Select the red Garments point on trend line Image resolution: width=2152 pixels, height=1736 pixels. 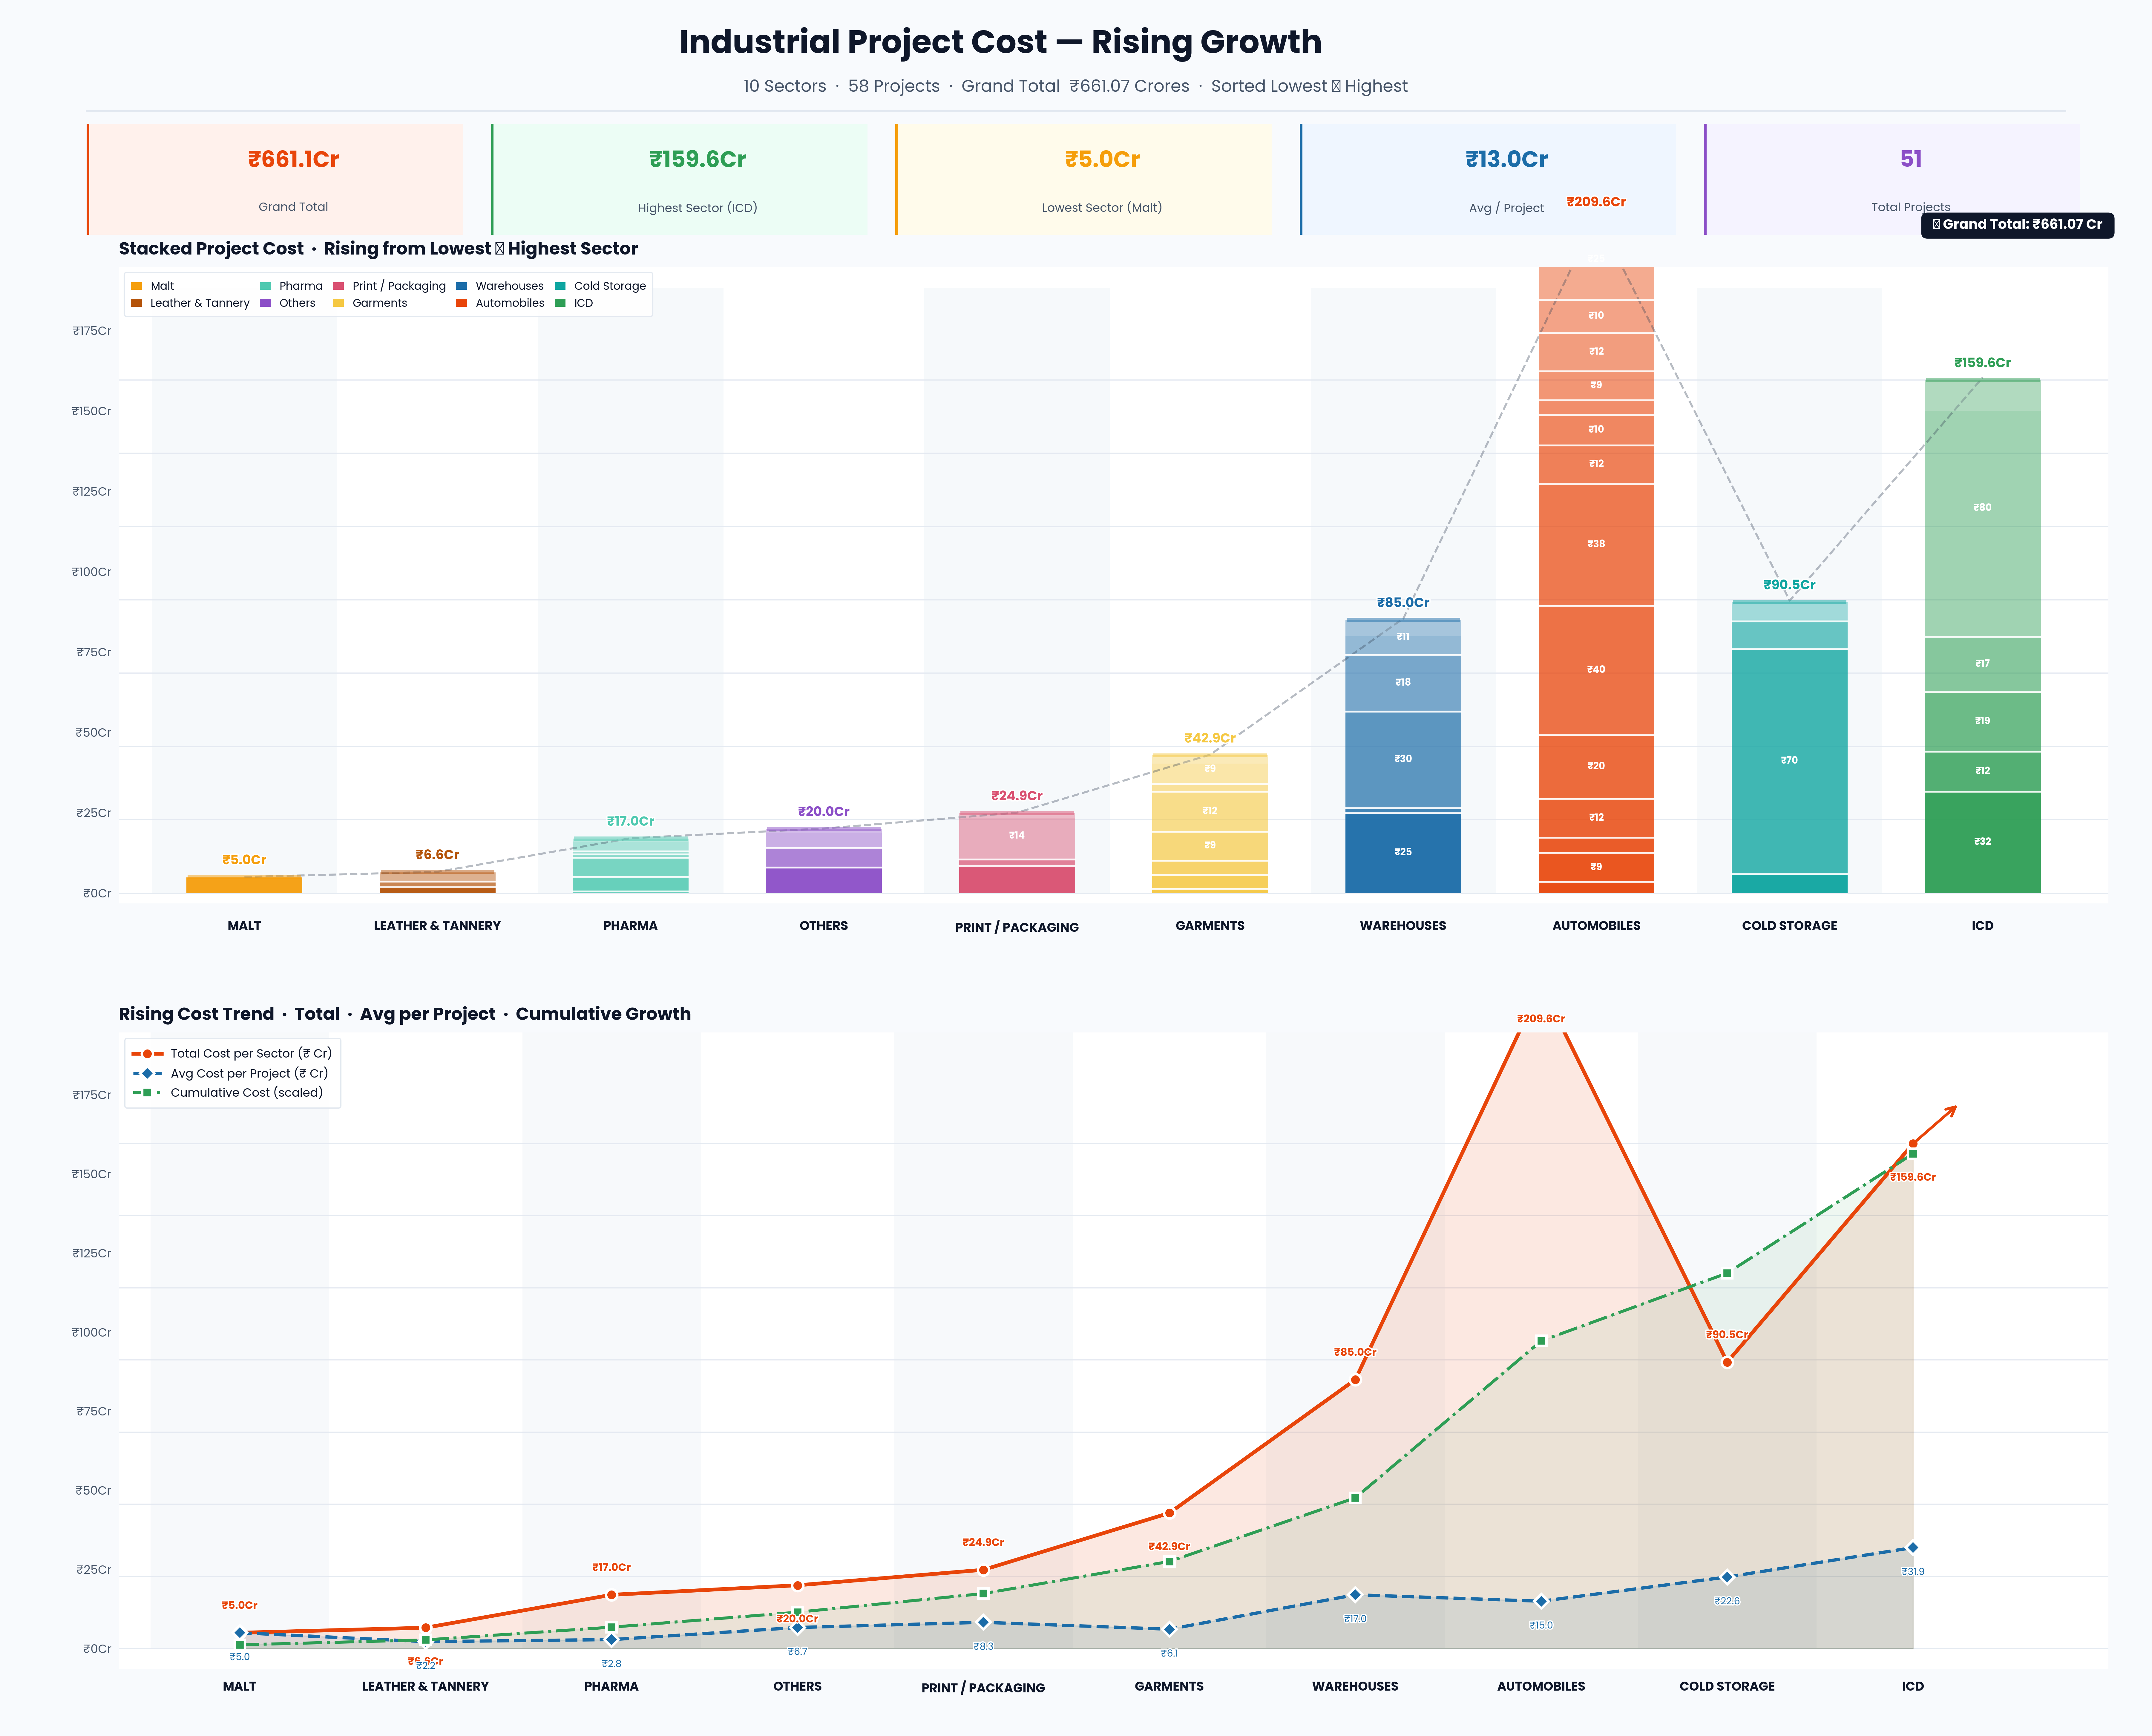pos(1169,1513)
